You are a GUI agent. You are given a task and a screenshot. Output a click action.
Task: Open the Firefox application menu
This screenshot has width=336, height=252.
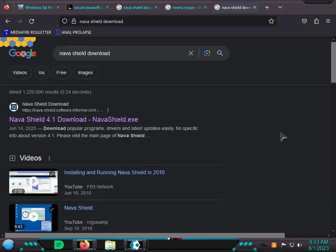pos(328,21)
